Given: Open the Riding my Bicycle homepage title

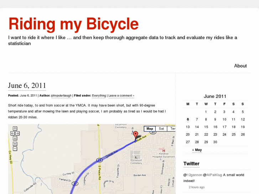Looking at the screenshot, I should point(73,24).
